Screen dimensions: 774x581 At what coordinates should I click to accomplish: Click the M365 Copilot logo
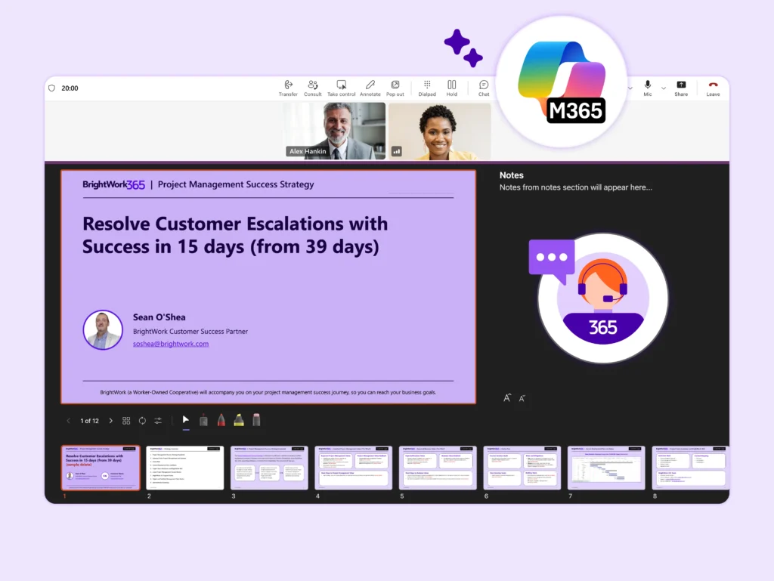tap(562, 82)
